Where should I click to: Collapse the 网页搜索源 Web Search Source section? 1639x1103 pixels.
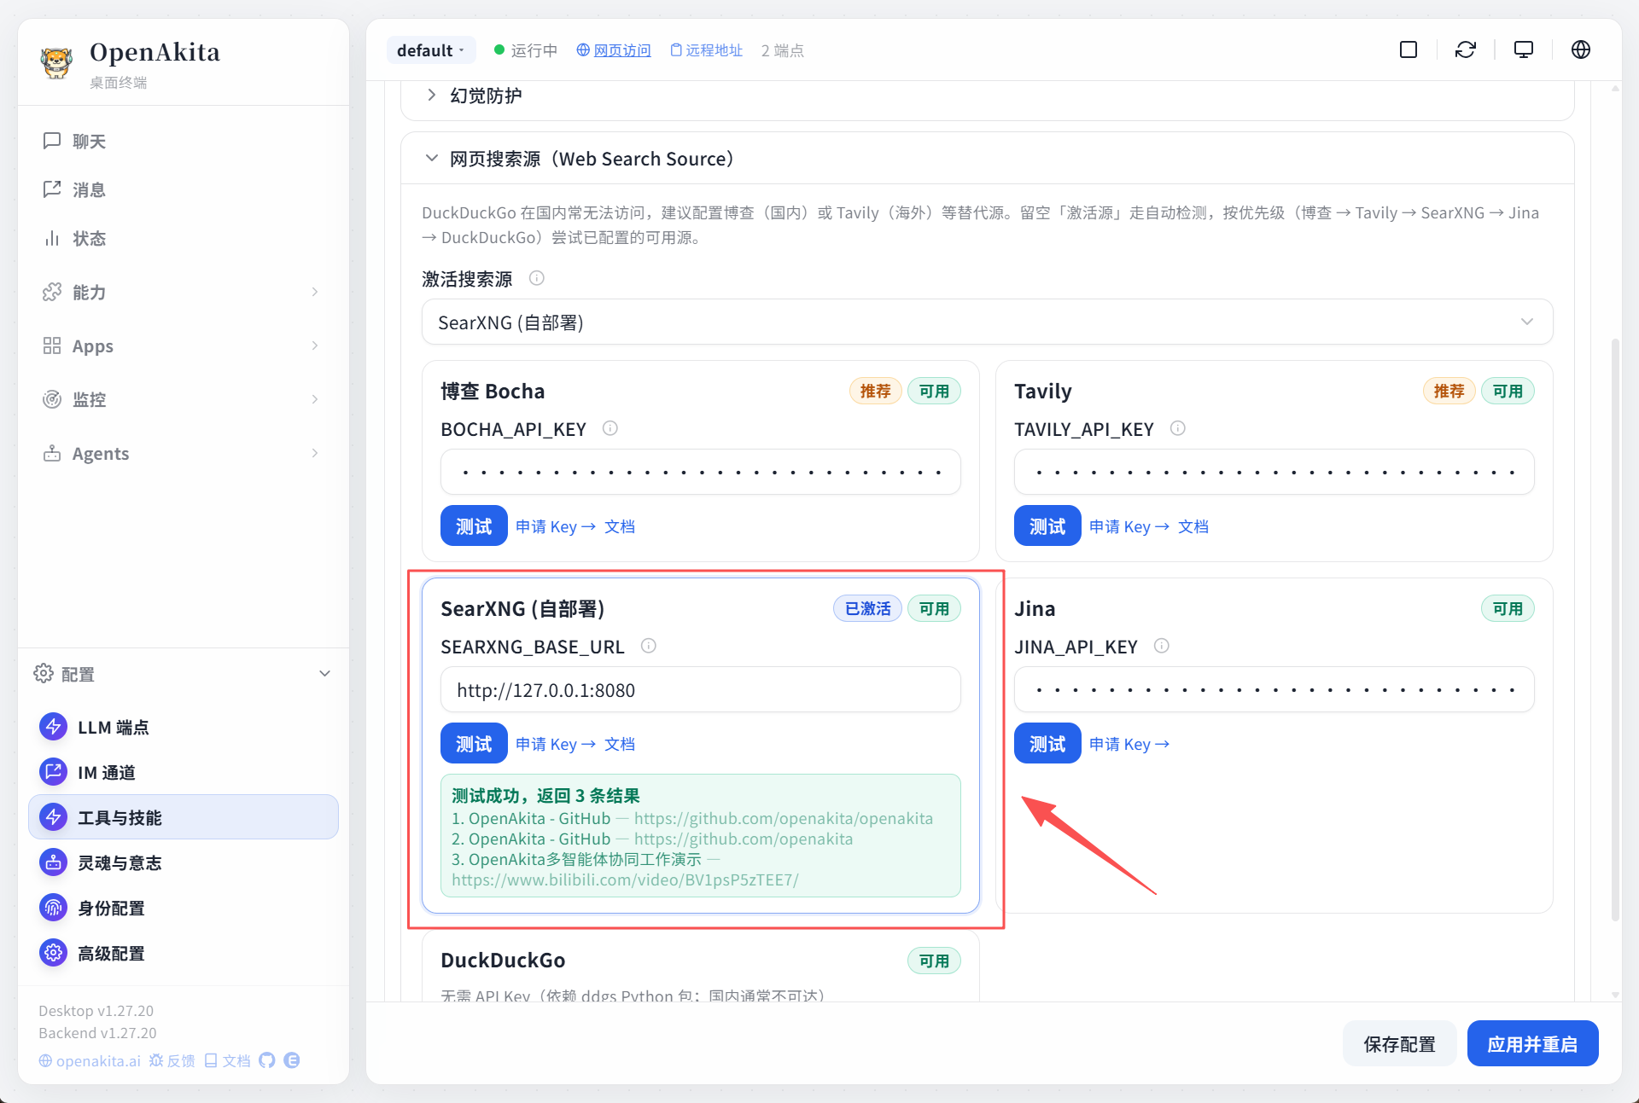[x=432, y=159]
